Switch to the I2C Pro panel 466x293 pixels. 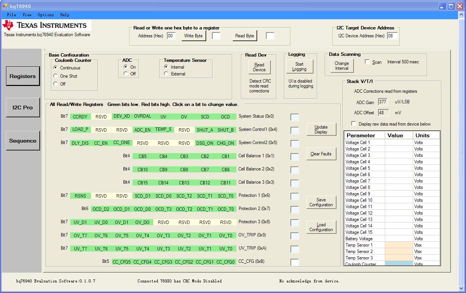click(x=23, y=107)
